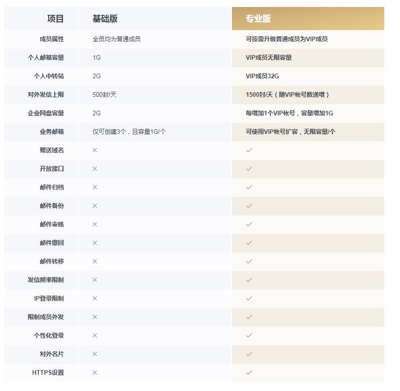Click 可使用VIP帐号扩容，无限容量/个 cell
This screenshot has width=400, height=391.
tap(290, 132)
